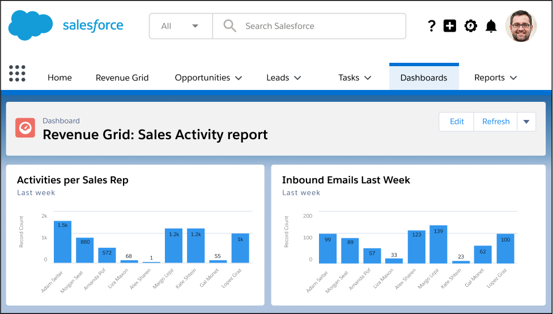
Task: Click the value label 68 in activities chart
Action: coord(129,256)
